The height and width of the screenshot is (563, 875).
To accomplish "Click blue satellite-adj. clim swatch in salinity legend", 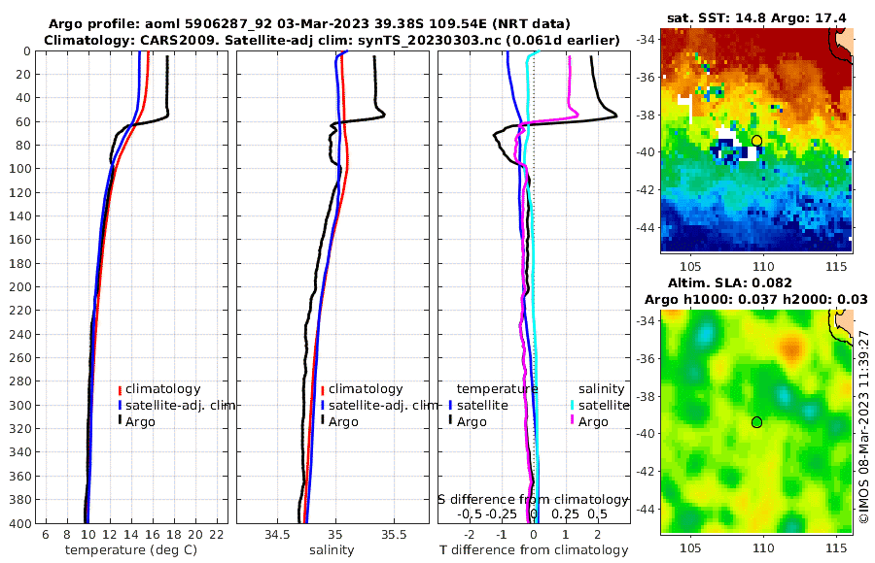I will 323,406.
